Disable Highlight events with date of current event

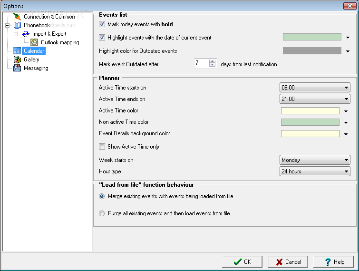tap(102, 38)
